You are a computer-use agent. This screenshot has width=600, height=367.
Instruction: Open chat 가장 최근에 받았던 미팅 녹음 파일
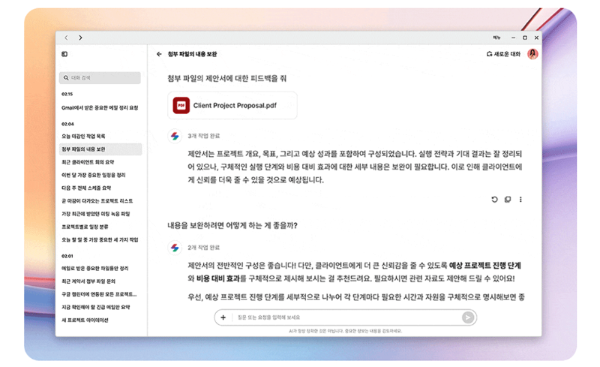tap(96, 214)
